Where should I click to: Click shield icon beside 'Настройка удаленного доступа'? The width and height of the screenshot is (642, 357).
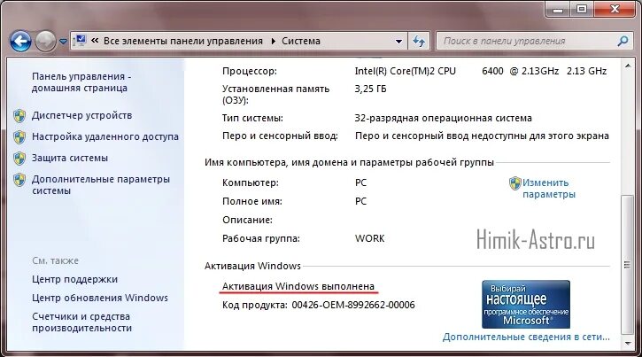tap(19, 137)
